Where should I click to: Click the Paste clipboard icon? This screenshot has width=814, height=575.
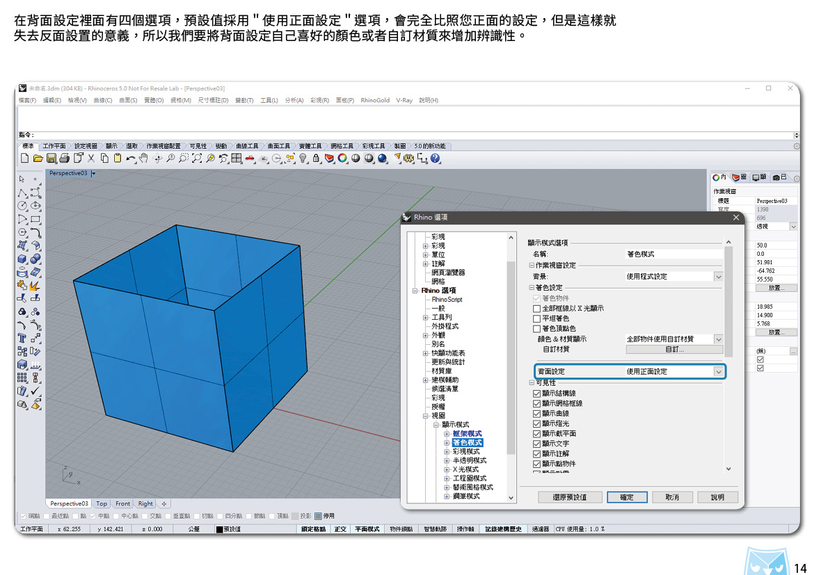tap(118, 159)
